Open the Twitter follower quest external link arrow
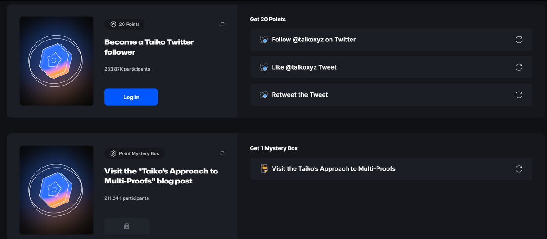This screenshot has height=239, width=547. tap(222, 25)
